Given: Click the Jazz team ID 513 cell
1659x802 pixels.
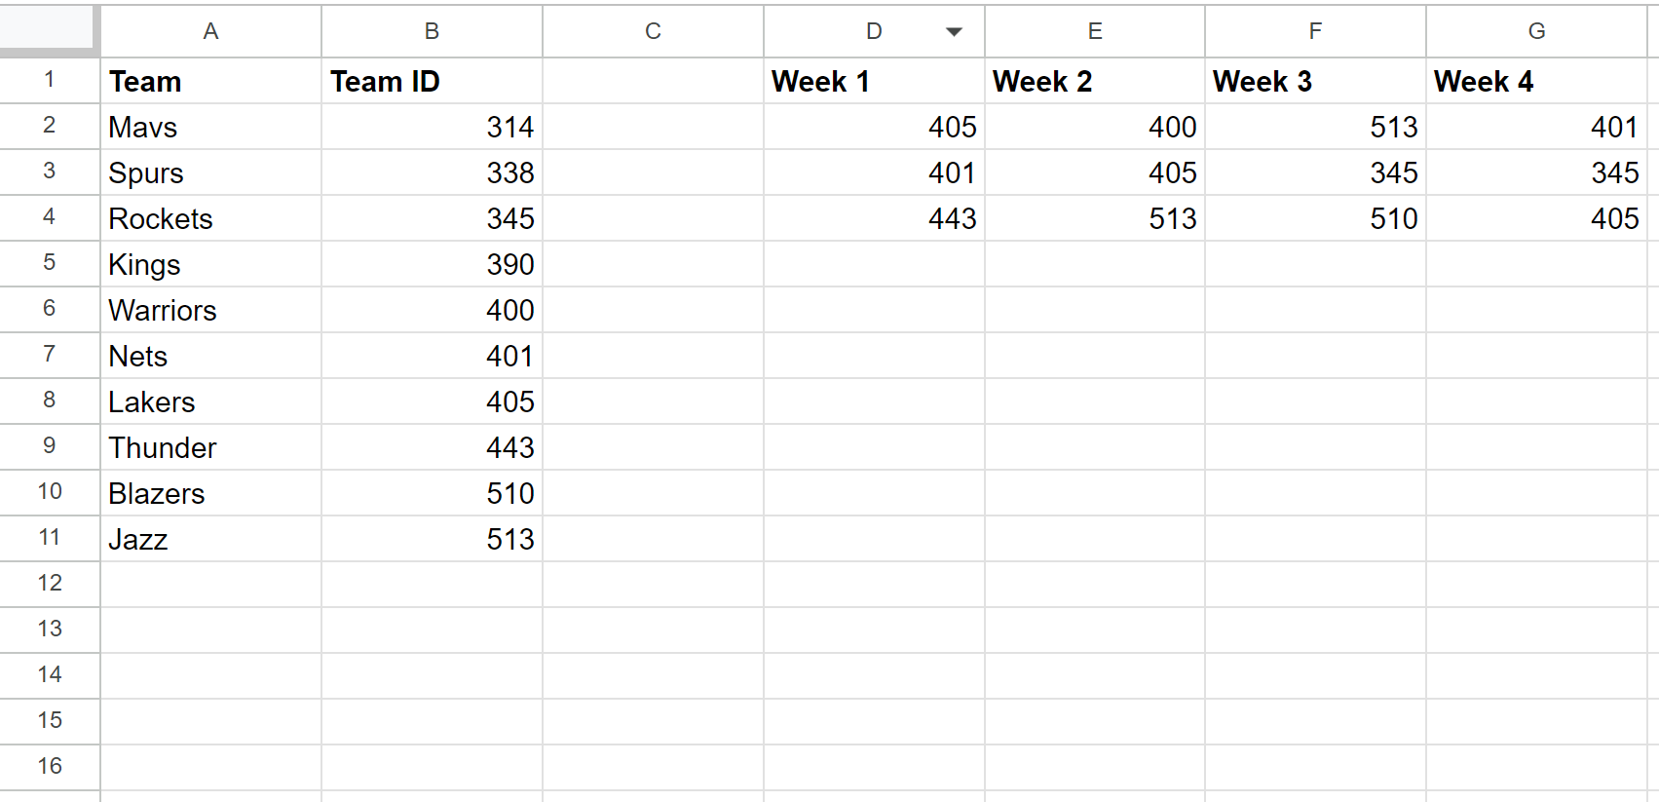Looking at the screenshot, I should click(432, 539).
